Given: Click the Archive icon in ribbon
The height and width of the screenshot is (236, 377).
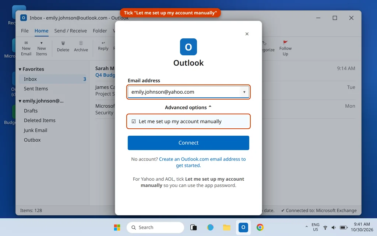Looking at the screenshot, I should (x=81, y=43).
